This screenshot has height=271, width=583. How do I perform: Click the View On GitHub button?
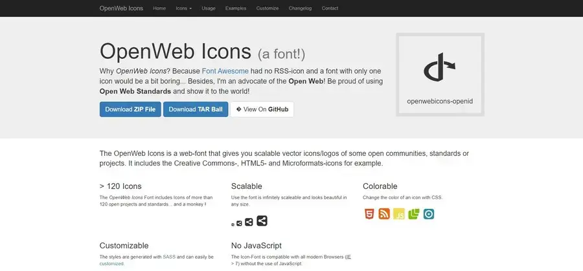[262, 109]
